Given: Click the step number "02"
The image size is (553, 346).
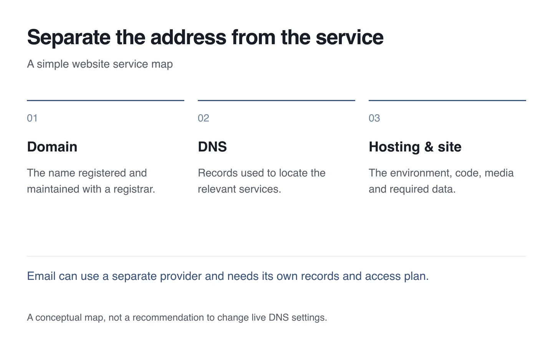Looking at the screenshot, I should (204, 118).
